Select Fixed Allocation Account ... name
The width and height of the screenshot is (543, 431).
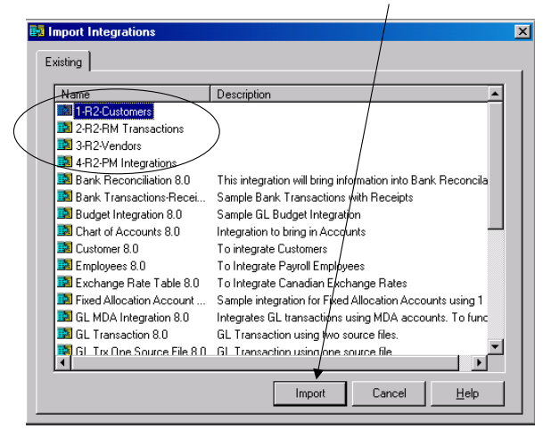140,300
